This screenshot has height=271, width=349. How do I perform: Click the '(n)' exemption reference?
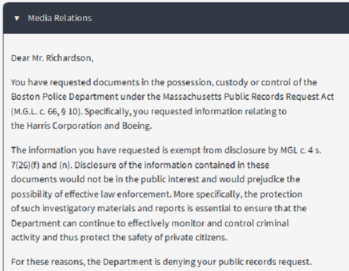[x=65, y=165]
